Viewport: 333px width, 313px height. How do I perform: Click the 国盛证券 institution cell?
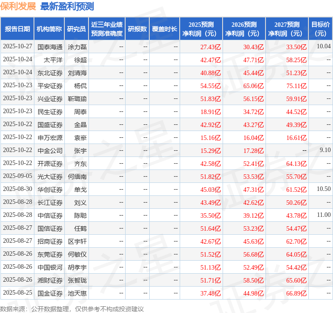pyautogui.click(x=50, y=125)
